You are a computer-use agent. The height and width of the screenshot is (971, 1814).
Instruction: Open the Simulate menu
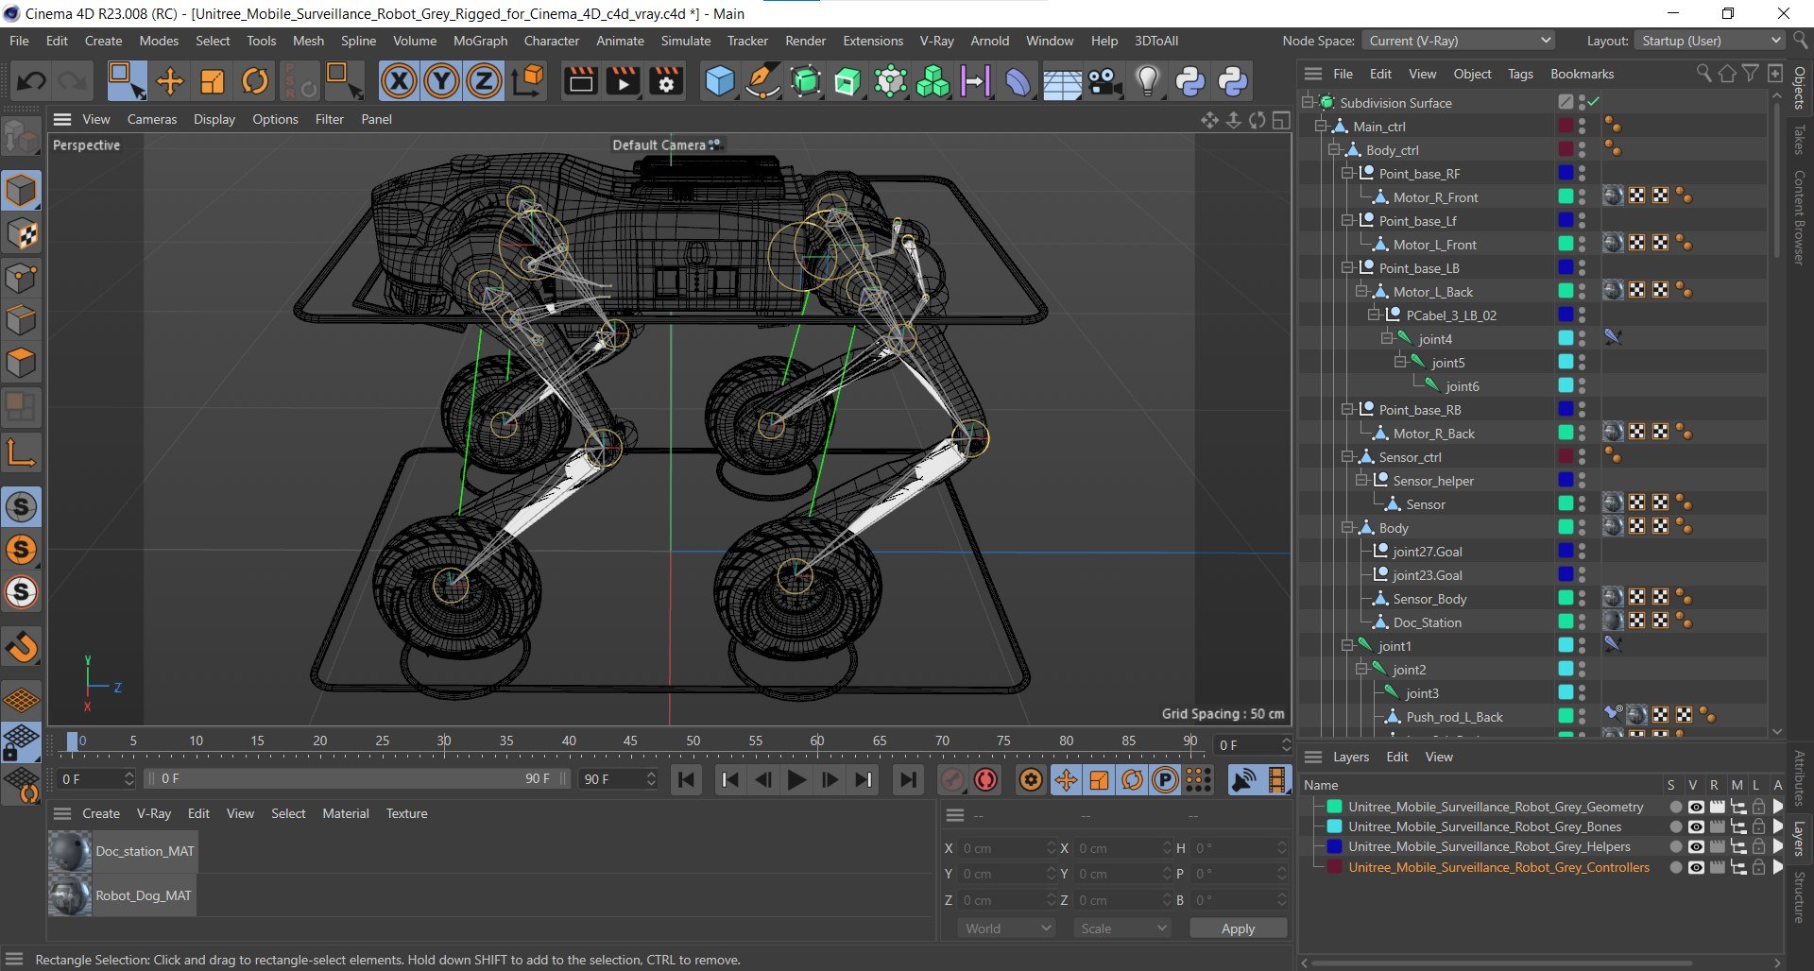686,41
